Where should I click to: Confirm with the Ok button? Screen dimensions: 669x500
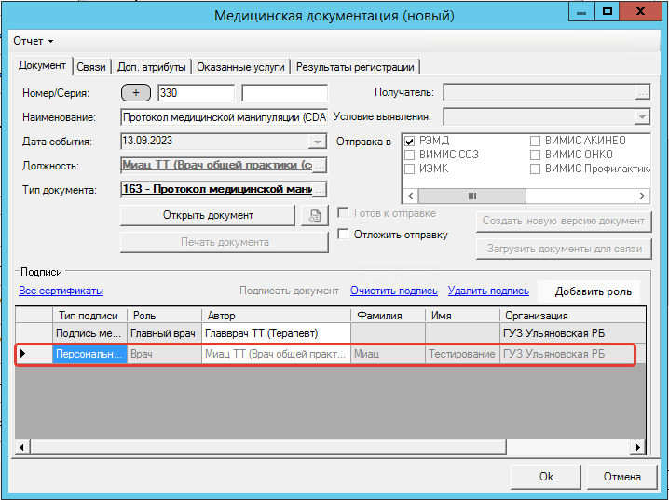coord(546,476)
